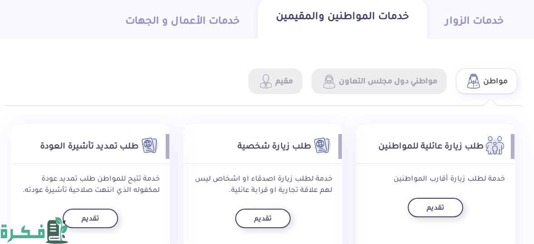Click passport icon beside طلب زيارة شخصية
The width and height of the screenshot is (534, 244).
pos(322,146)
